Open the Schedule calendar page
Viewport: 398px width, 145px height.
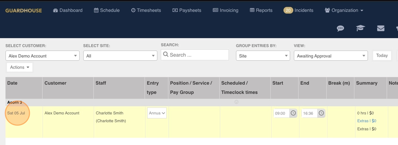[107, 10]
